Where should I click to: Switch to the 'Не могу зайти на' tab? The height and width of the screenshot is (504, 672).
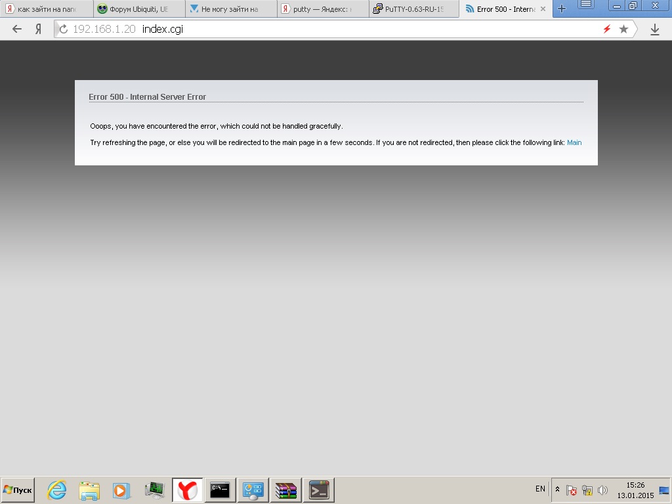pos(230,9)
